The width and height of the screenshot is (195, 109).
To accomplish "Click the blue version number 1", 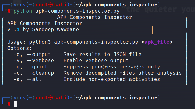I will (18, 30).
